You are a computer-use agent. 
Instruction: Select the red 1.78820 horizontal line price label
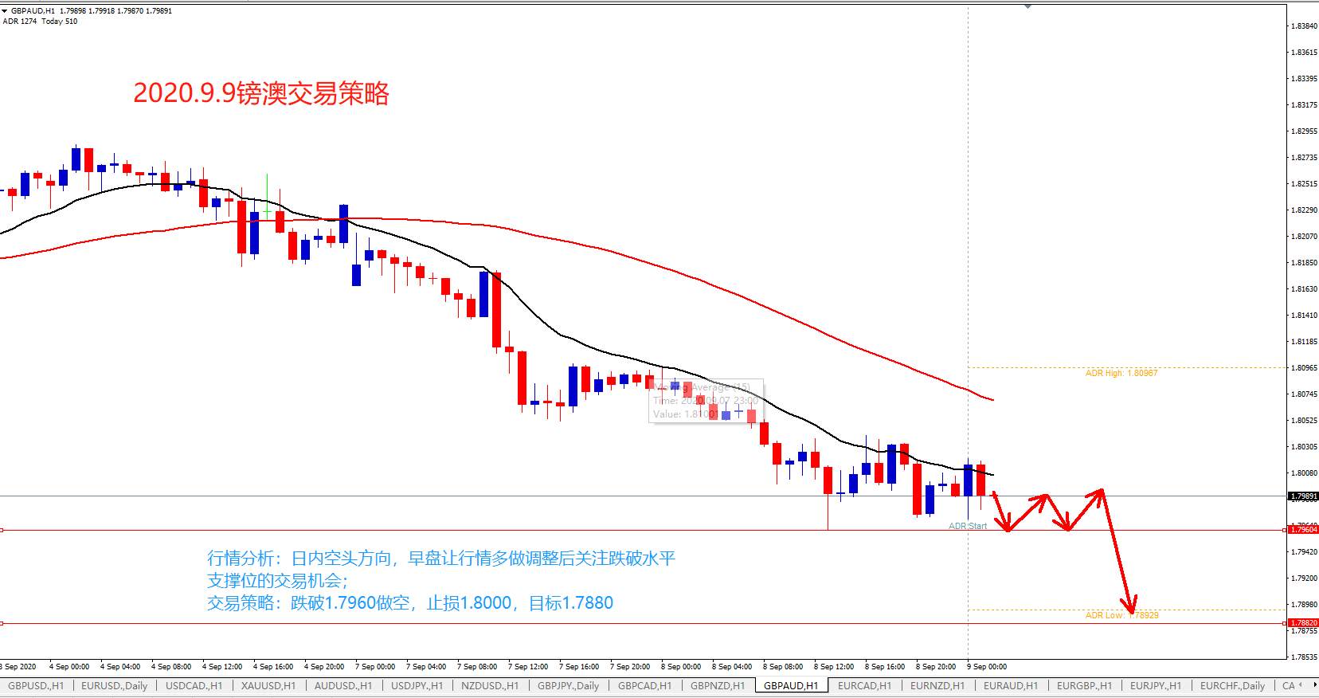click(x=1303, y=623)
